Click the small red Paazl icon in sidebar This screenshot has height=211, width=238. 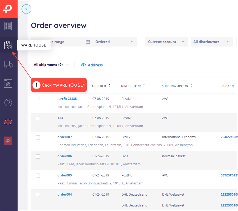pyautogui.click(x=8, y=141)
